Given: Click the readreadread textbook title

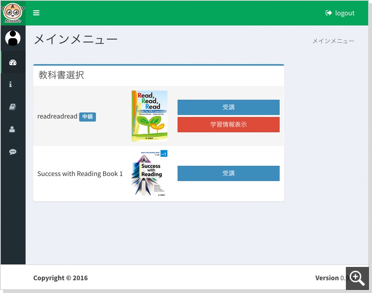Looking at the screenshot, I should (x=57, y=116).
